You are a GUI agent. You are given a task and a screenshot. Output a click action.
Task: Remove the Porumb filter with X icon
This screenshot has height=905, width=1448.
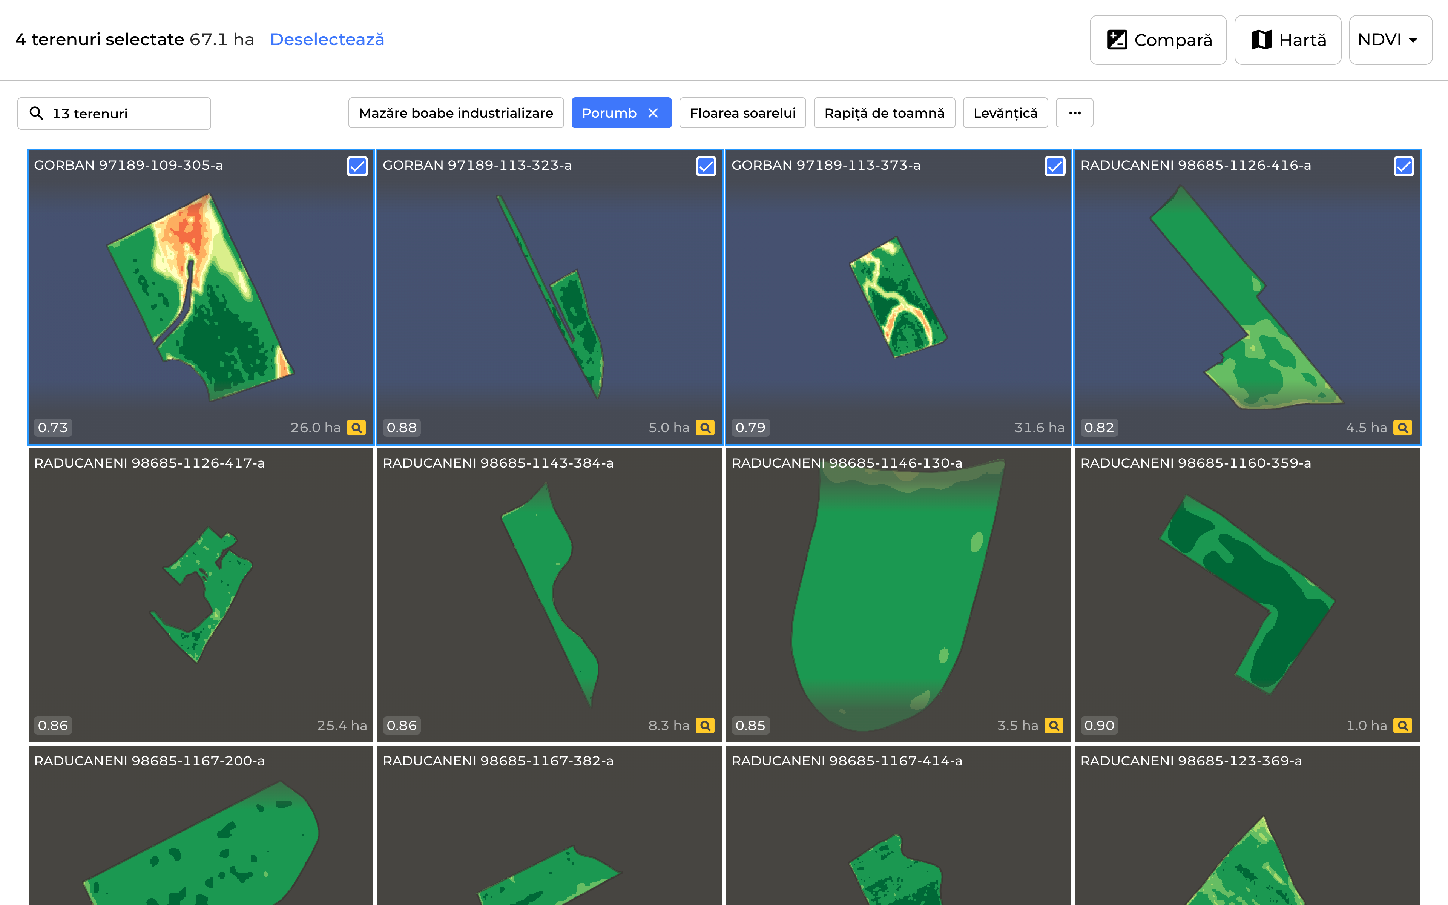point(653,113)
